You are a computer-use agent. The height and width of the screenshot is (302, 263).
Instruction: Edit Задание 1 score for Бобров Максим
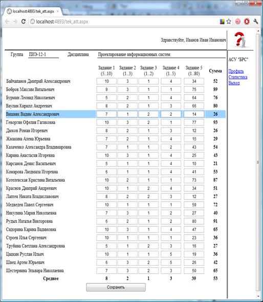[x=106, y=90]
